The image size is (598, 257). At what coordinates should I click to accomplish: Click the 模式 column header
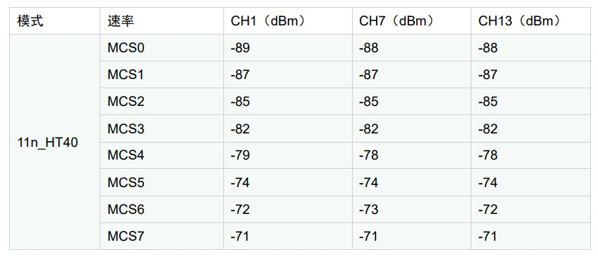click(55, 21)
